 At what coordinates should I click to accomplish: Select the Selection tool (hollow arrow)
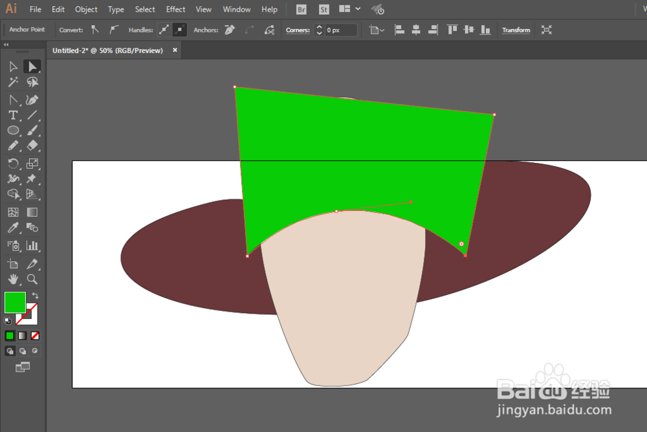click(13, 67)
